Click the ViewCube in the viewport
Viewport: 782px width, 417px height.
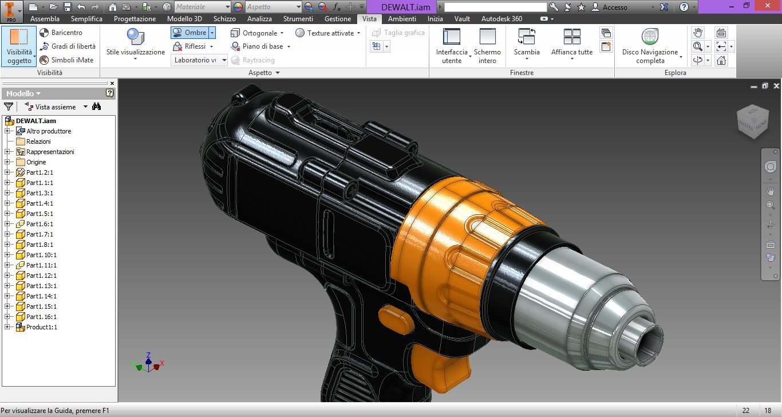pyautogui.click(x=752, y=122)
